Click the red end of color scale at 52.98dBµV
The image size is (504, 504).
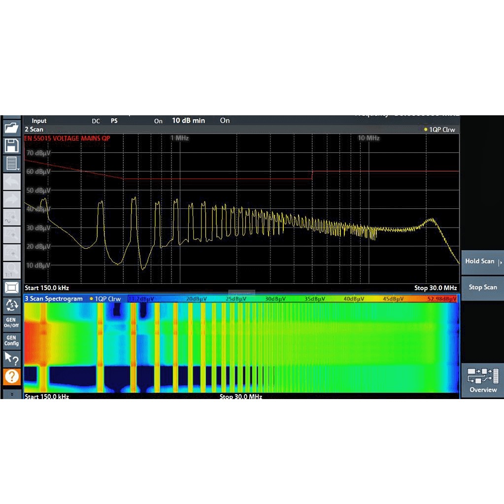[442, 299]
